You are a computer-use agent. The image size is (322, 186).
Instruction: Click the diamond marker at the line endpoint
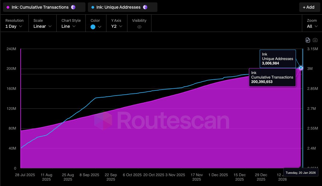tap(300, 68)
